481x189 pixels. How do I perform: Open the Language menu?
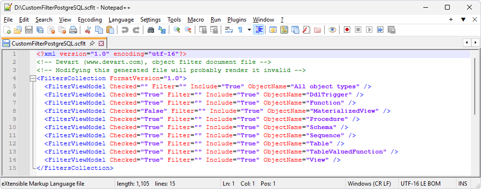coord(121,20)
